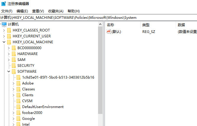197x126 pixels.
Task: Select BCD00000000 key label
Action: coord(30,48)
